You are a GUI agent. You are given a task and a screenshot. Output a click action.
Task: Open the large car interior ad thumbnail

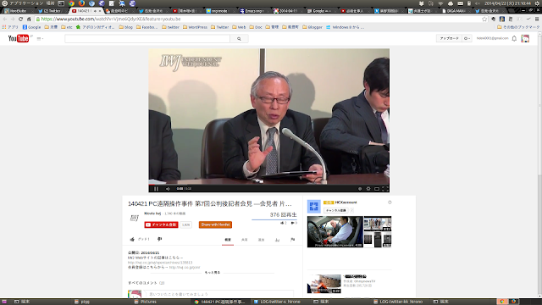coord(335,231)
